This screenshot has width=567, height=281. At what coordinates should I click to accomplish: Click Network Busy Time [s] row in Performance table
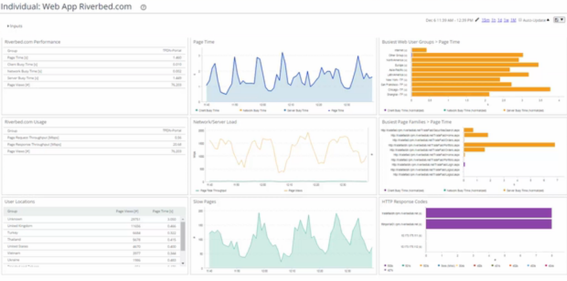pos(95,71)
